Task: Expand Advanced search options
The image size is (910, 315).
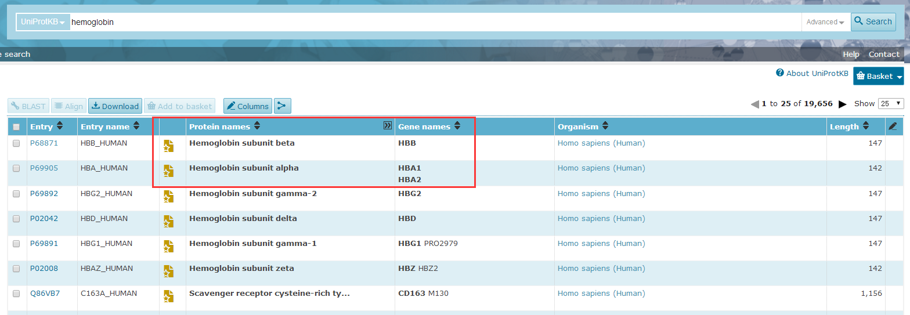Action: (825, 22)
